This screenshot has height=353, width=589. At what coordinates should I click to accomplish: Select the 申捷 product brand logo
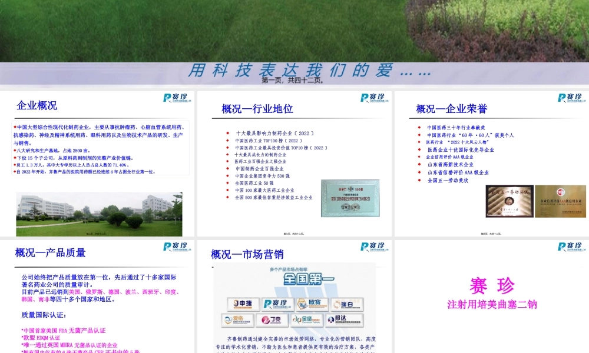click(242, 304)
